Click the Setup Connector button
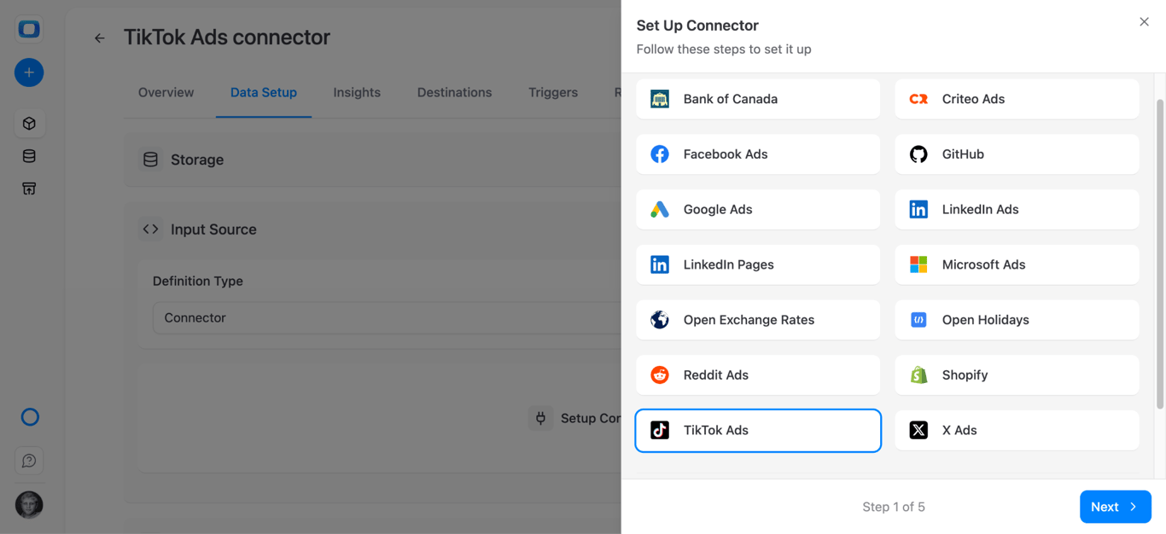Screen dimensions: 1166x534 pos(574,418)
